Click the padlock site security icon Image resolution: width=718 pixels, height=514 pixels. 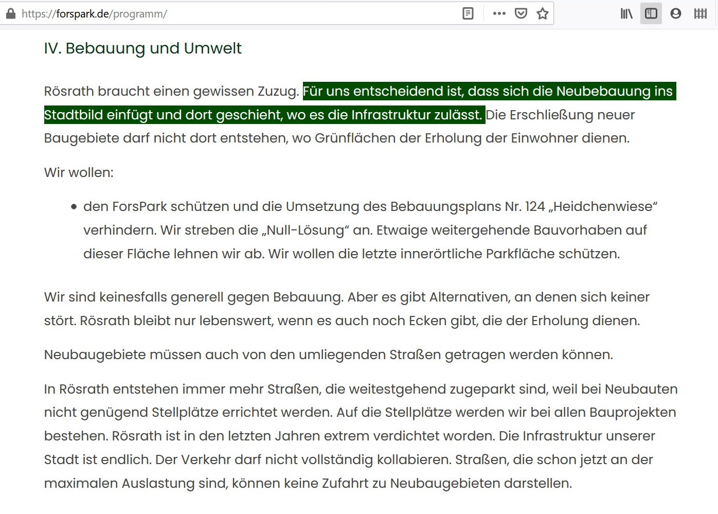pos(11,14)
